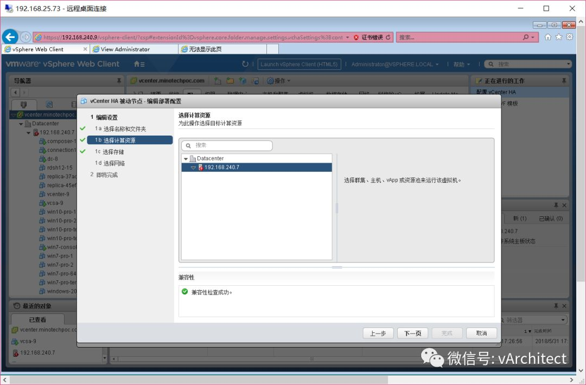Click Launch vSphere Client (HTML5) button
The height and width of the screenshot is (385, 586).
click(299, 64)
